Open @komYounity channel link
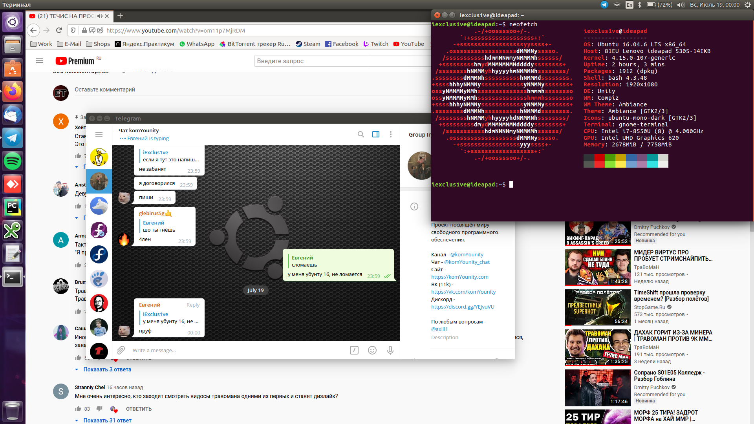The width and height of the screenshot is (754, 424). click(x=467, y=254)
